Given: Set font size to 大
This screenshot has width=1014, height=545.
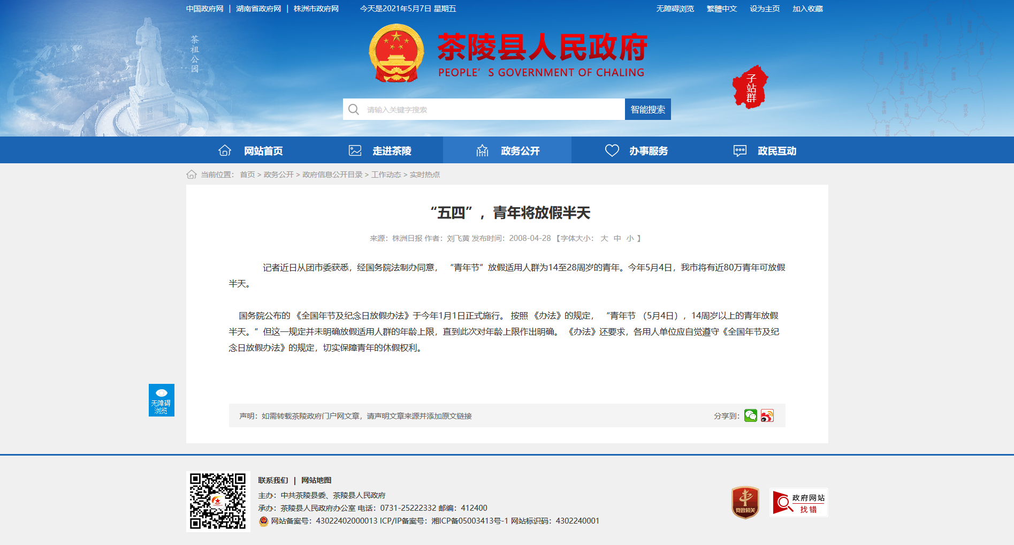Looking at the screenshot, I should pos(604,238).
